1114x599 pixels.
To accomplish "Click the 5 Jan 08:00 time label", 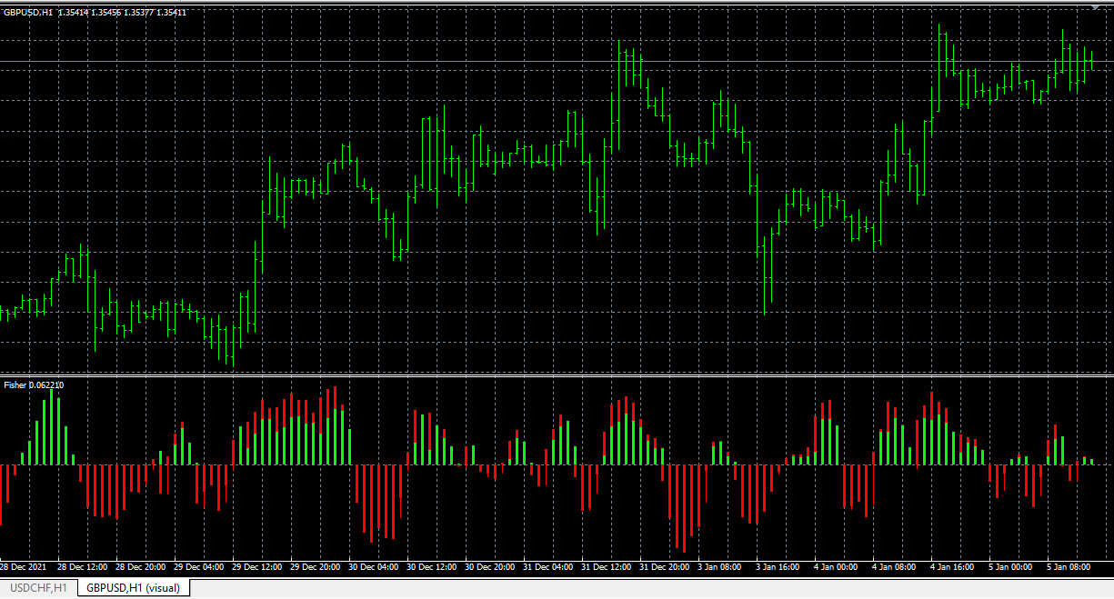I will click(1069, 567).
